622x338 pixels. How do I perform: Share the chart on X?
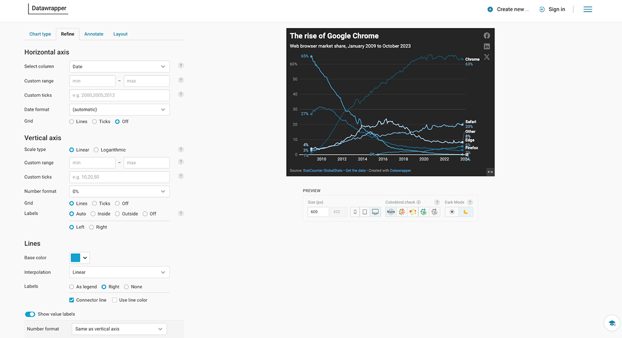pyautogui.click(x=486, y=57)
